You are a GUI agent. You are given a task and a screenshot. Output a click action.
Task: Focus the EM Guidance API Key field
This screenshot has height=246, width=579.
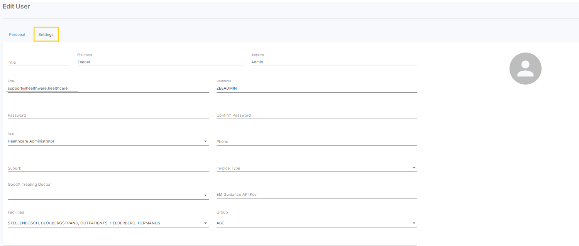coord(317,194)
